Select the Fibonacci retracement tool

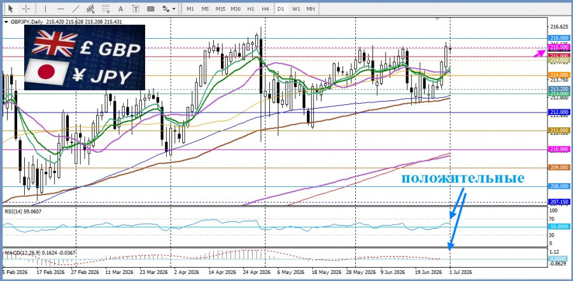106,8
